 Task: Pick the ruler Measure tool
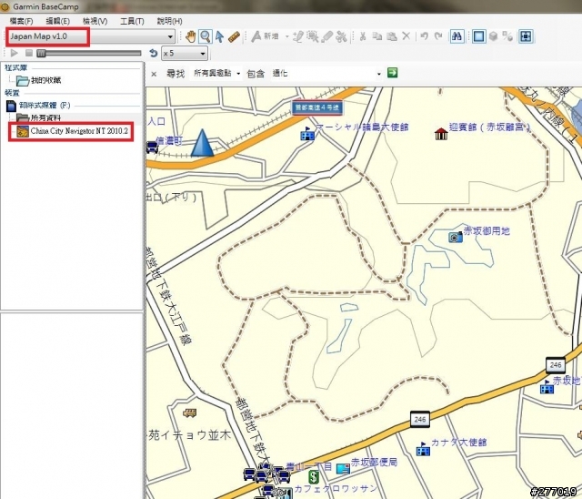point(234,36)
